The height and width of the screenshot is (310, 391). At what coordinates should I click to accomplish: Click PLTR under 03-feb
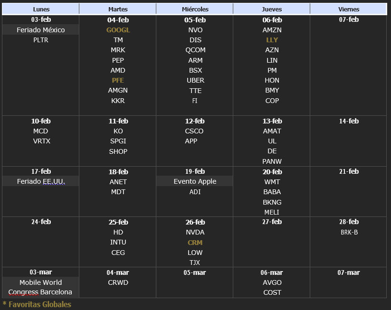[x=41, y=40]
